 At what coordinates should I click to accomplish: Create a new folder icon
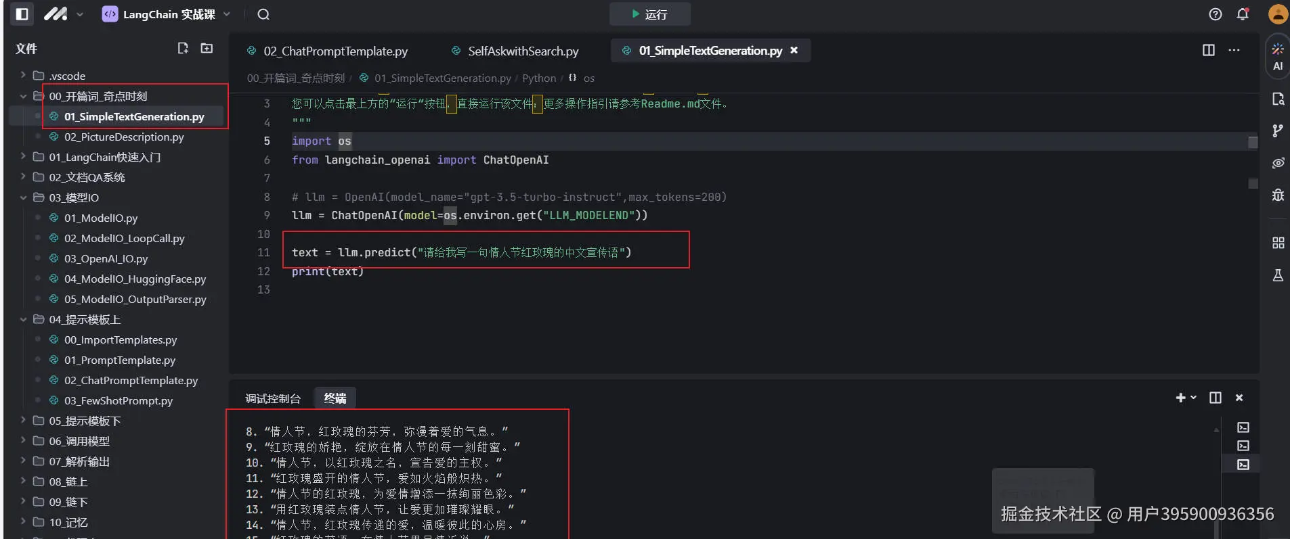207,48
